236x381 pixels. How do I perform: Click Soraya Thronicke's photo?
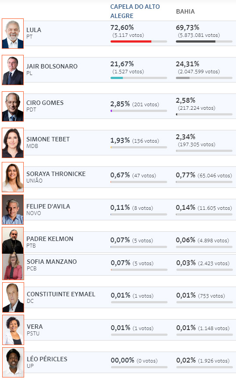13,177
